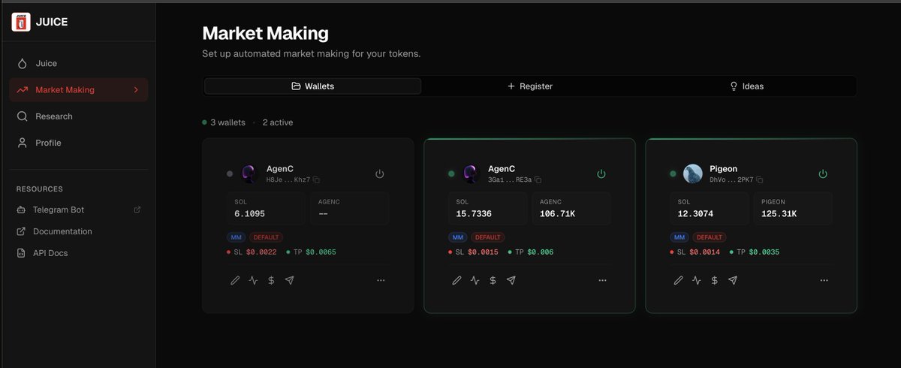
Task: Click the DEFAULT badge on the Pigeon card
Action: point(709,237)
